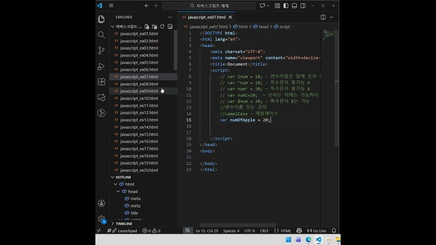The image size is (436, 245).
Task: Toggle the primary side bar visibility
Action: coord(286,6)
